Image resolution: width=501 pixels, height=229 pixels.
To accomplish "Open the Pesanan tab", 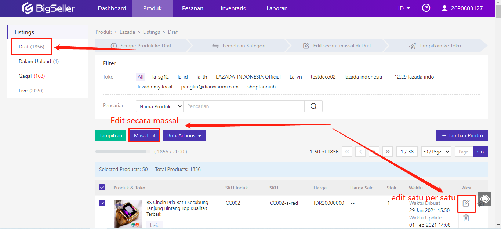I will pos(193,8).
